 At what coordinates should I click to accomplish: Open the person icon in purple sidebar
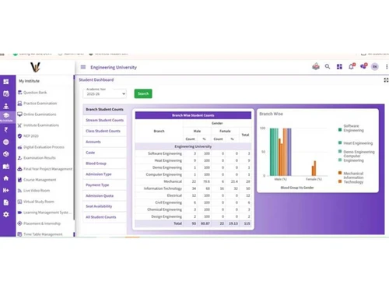[6, 106]
